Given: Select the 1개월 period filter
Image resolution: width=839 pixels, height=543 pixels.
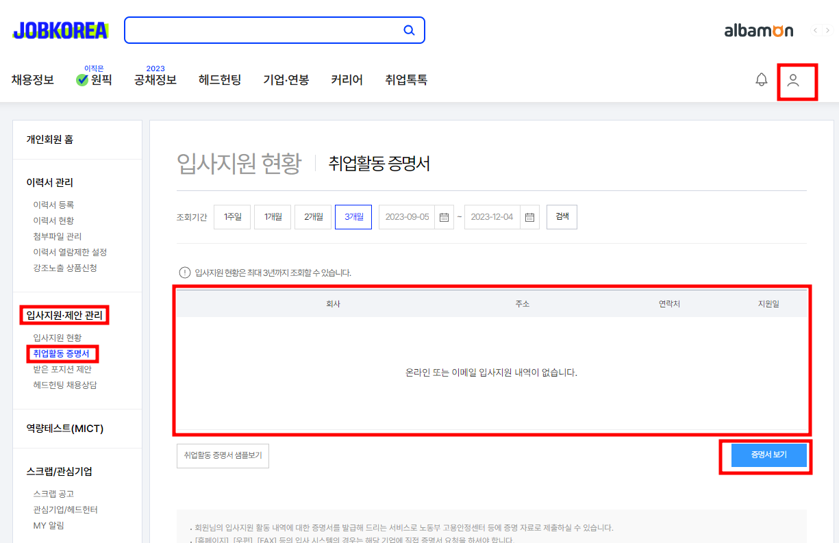Looking at the screenshot, I should [x=272, y=216].
